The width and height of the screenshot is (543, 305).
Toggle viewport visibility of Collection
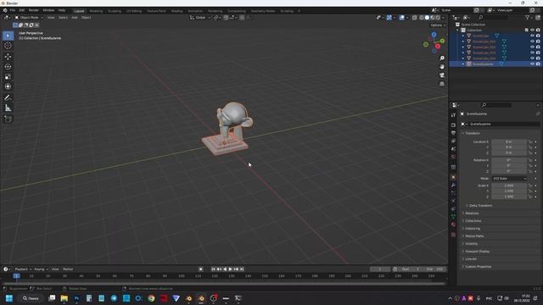point(532,30)
